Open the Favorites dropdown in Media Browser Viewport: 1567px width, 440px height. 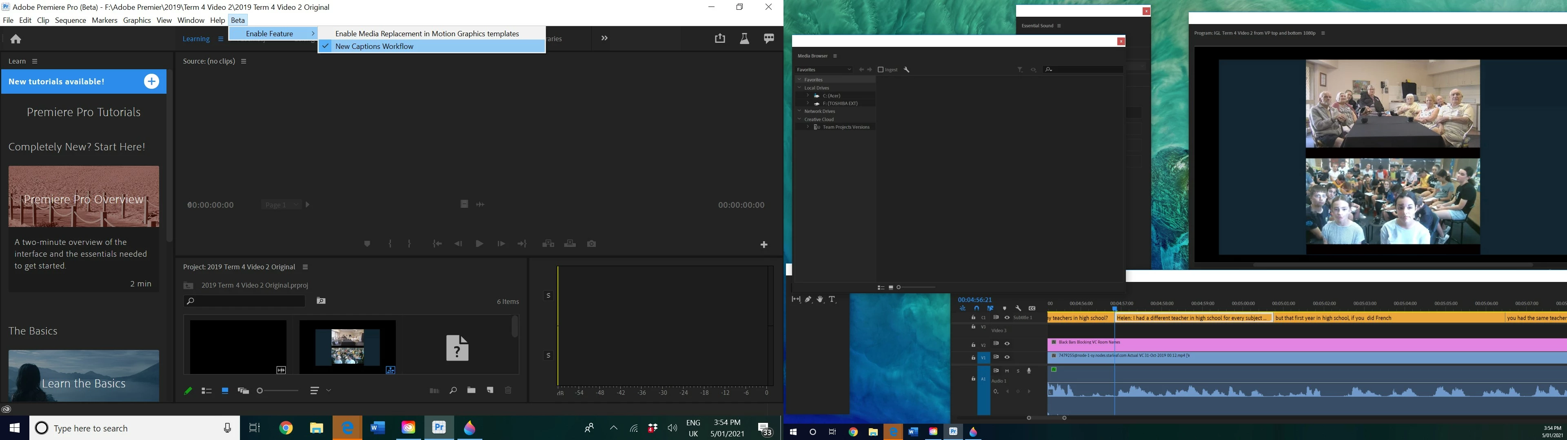coord(823,70)
